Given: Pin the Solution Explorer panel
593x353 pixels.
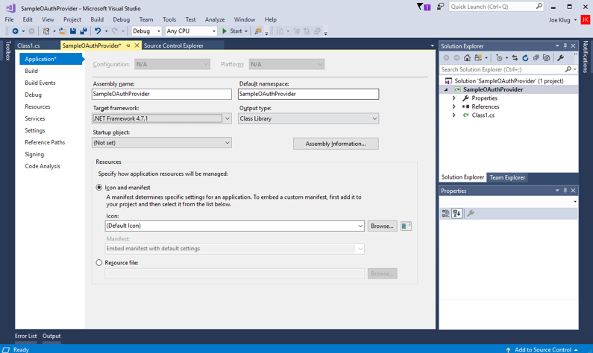Looking at the screenshot, I should [x=565, y=45].
